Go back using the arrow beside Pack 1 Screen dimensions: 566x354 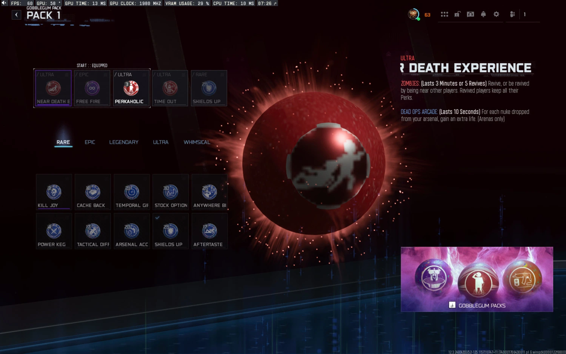pos(16,15)
